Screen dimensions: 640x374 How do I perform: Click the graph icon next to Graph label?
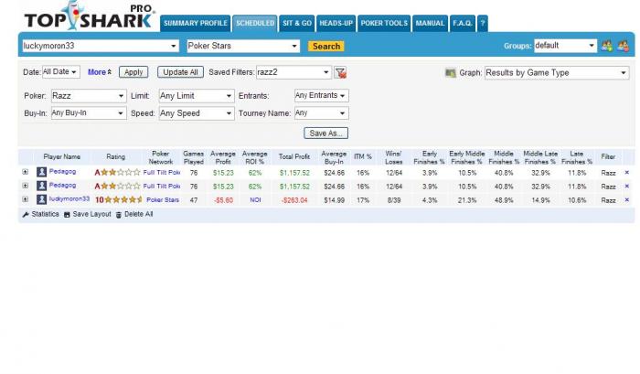click(450, 73)
